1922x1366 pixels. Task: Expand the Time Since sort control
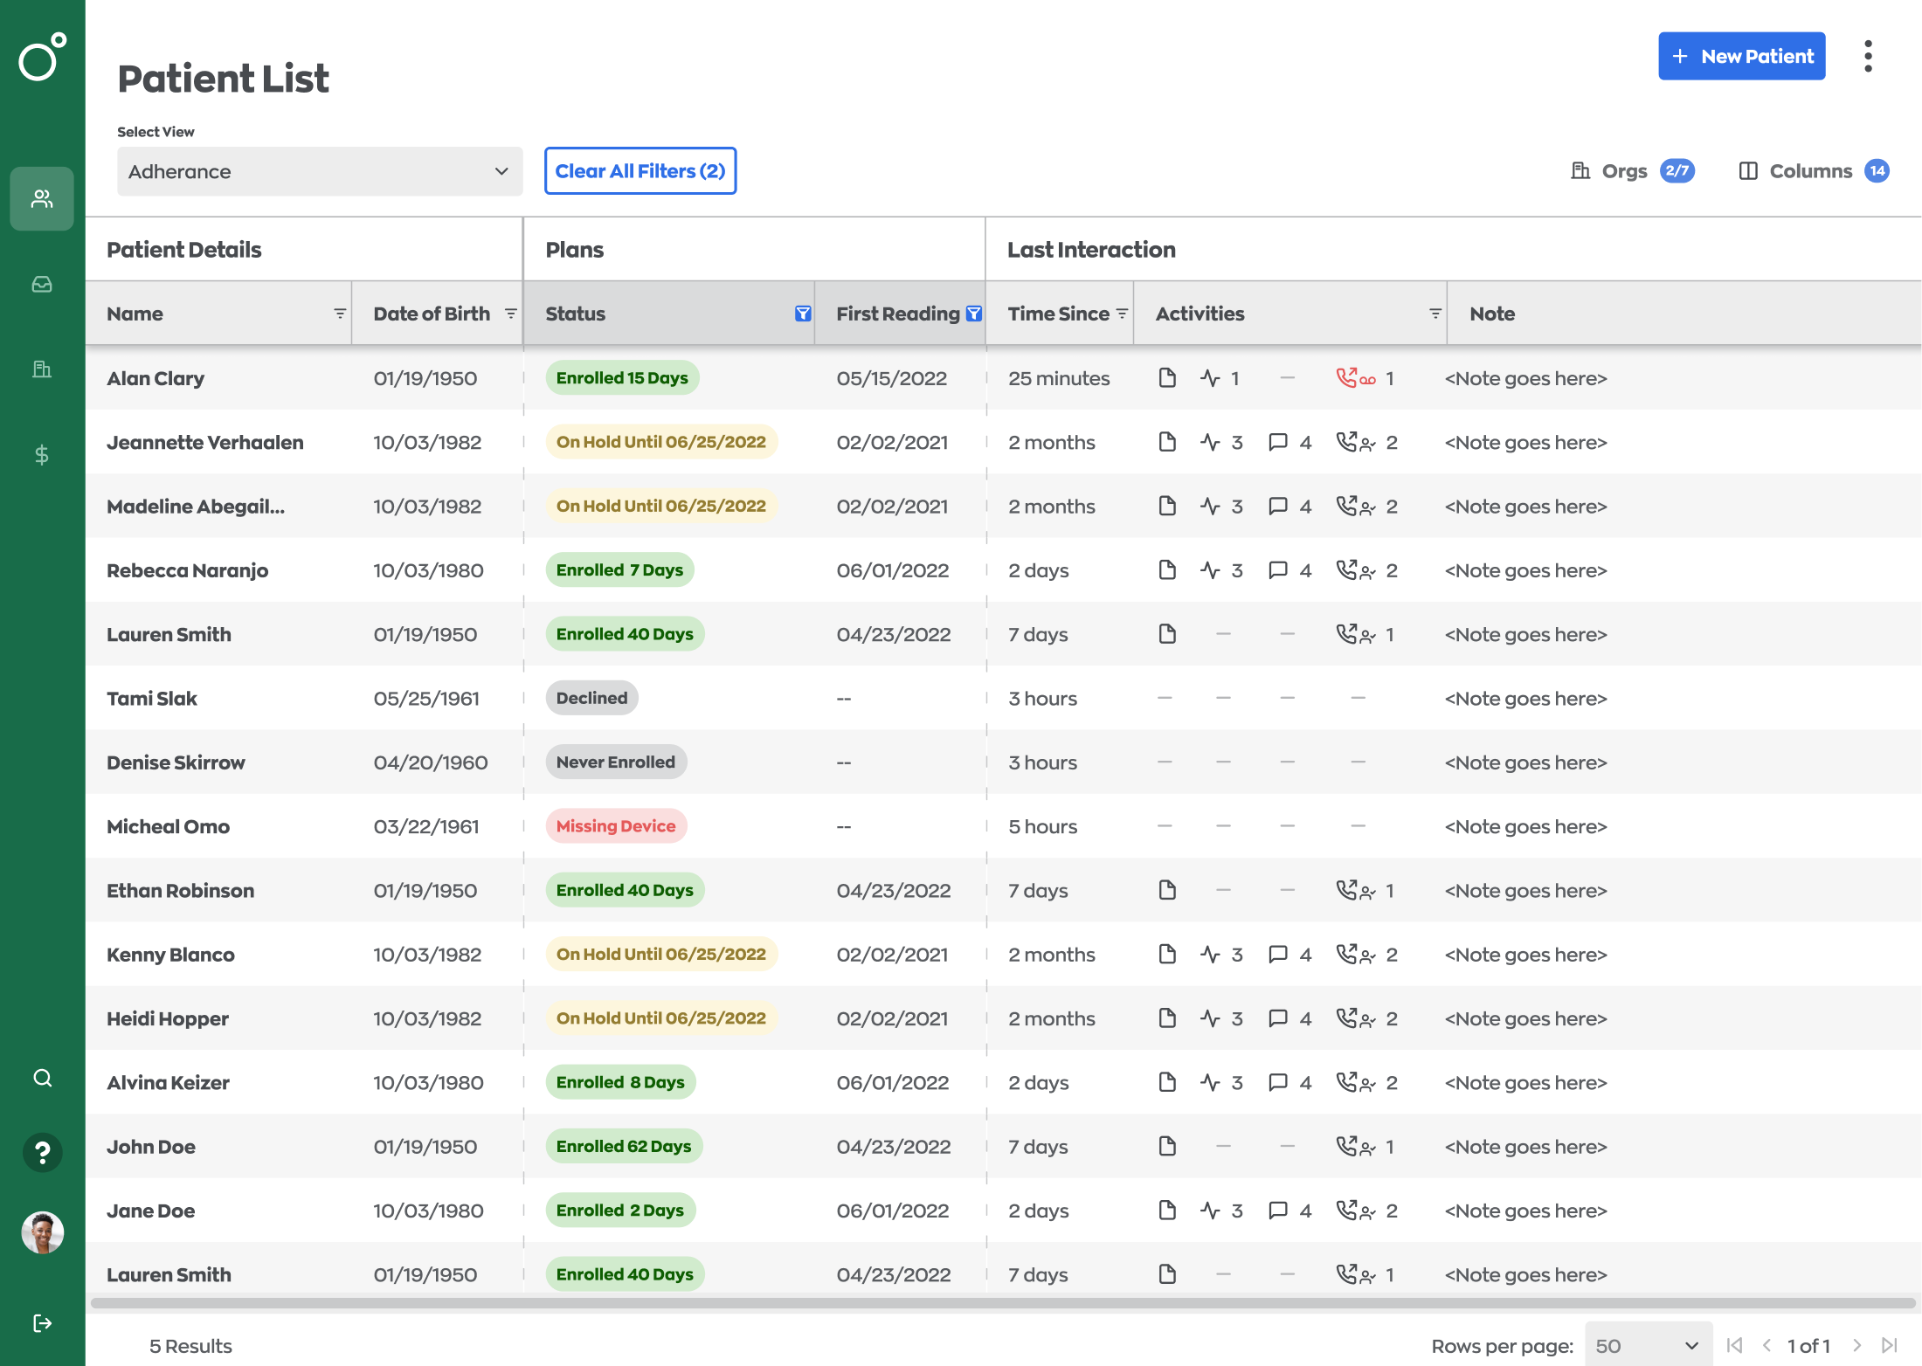coord(1121,313)
